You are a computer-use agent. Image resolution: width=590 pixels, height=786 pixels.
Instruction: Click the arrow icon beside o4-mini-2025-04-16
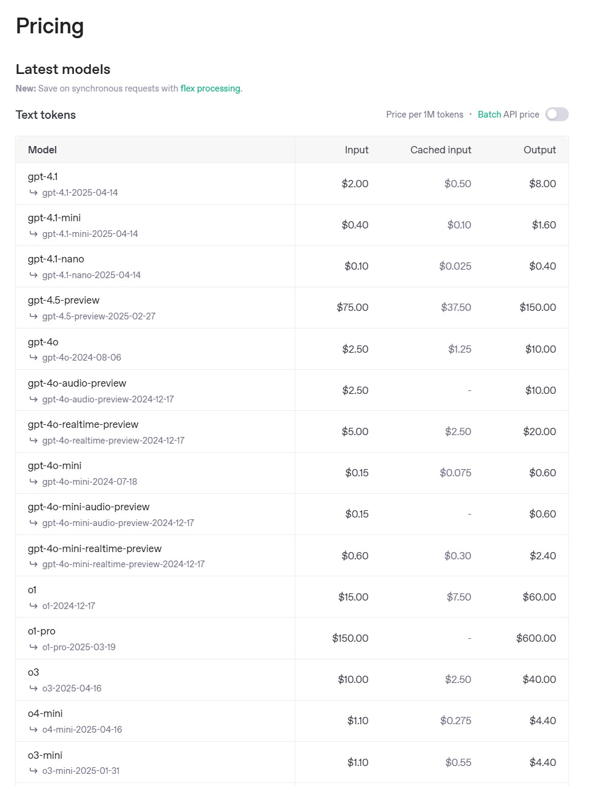coord(34,730)
